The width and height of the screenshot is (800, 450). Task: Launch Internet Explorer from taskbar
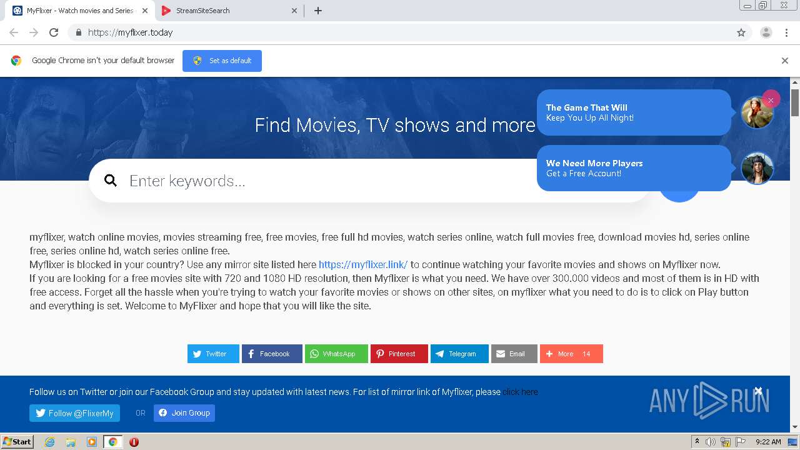49,442
